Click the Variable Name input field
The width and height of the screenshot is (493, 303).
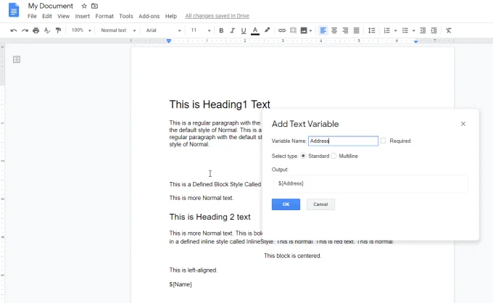(x=343, y=141)
